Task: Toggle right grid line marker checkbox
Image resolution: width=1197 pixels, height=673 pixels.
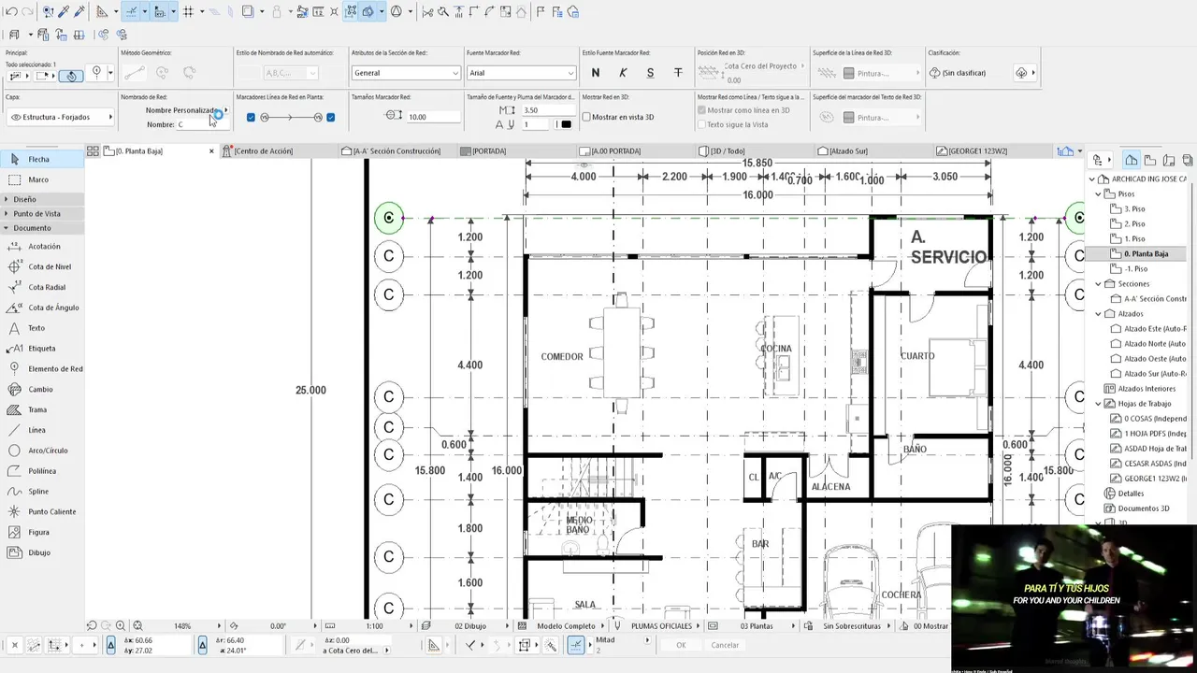Action: [x=330, y=118]
